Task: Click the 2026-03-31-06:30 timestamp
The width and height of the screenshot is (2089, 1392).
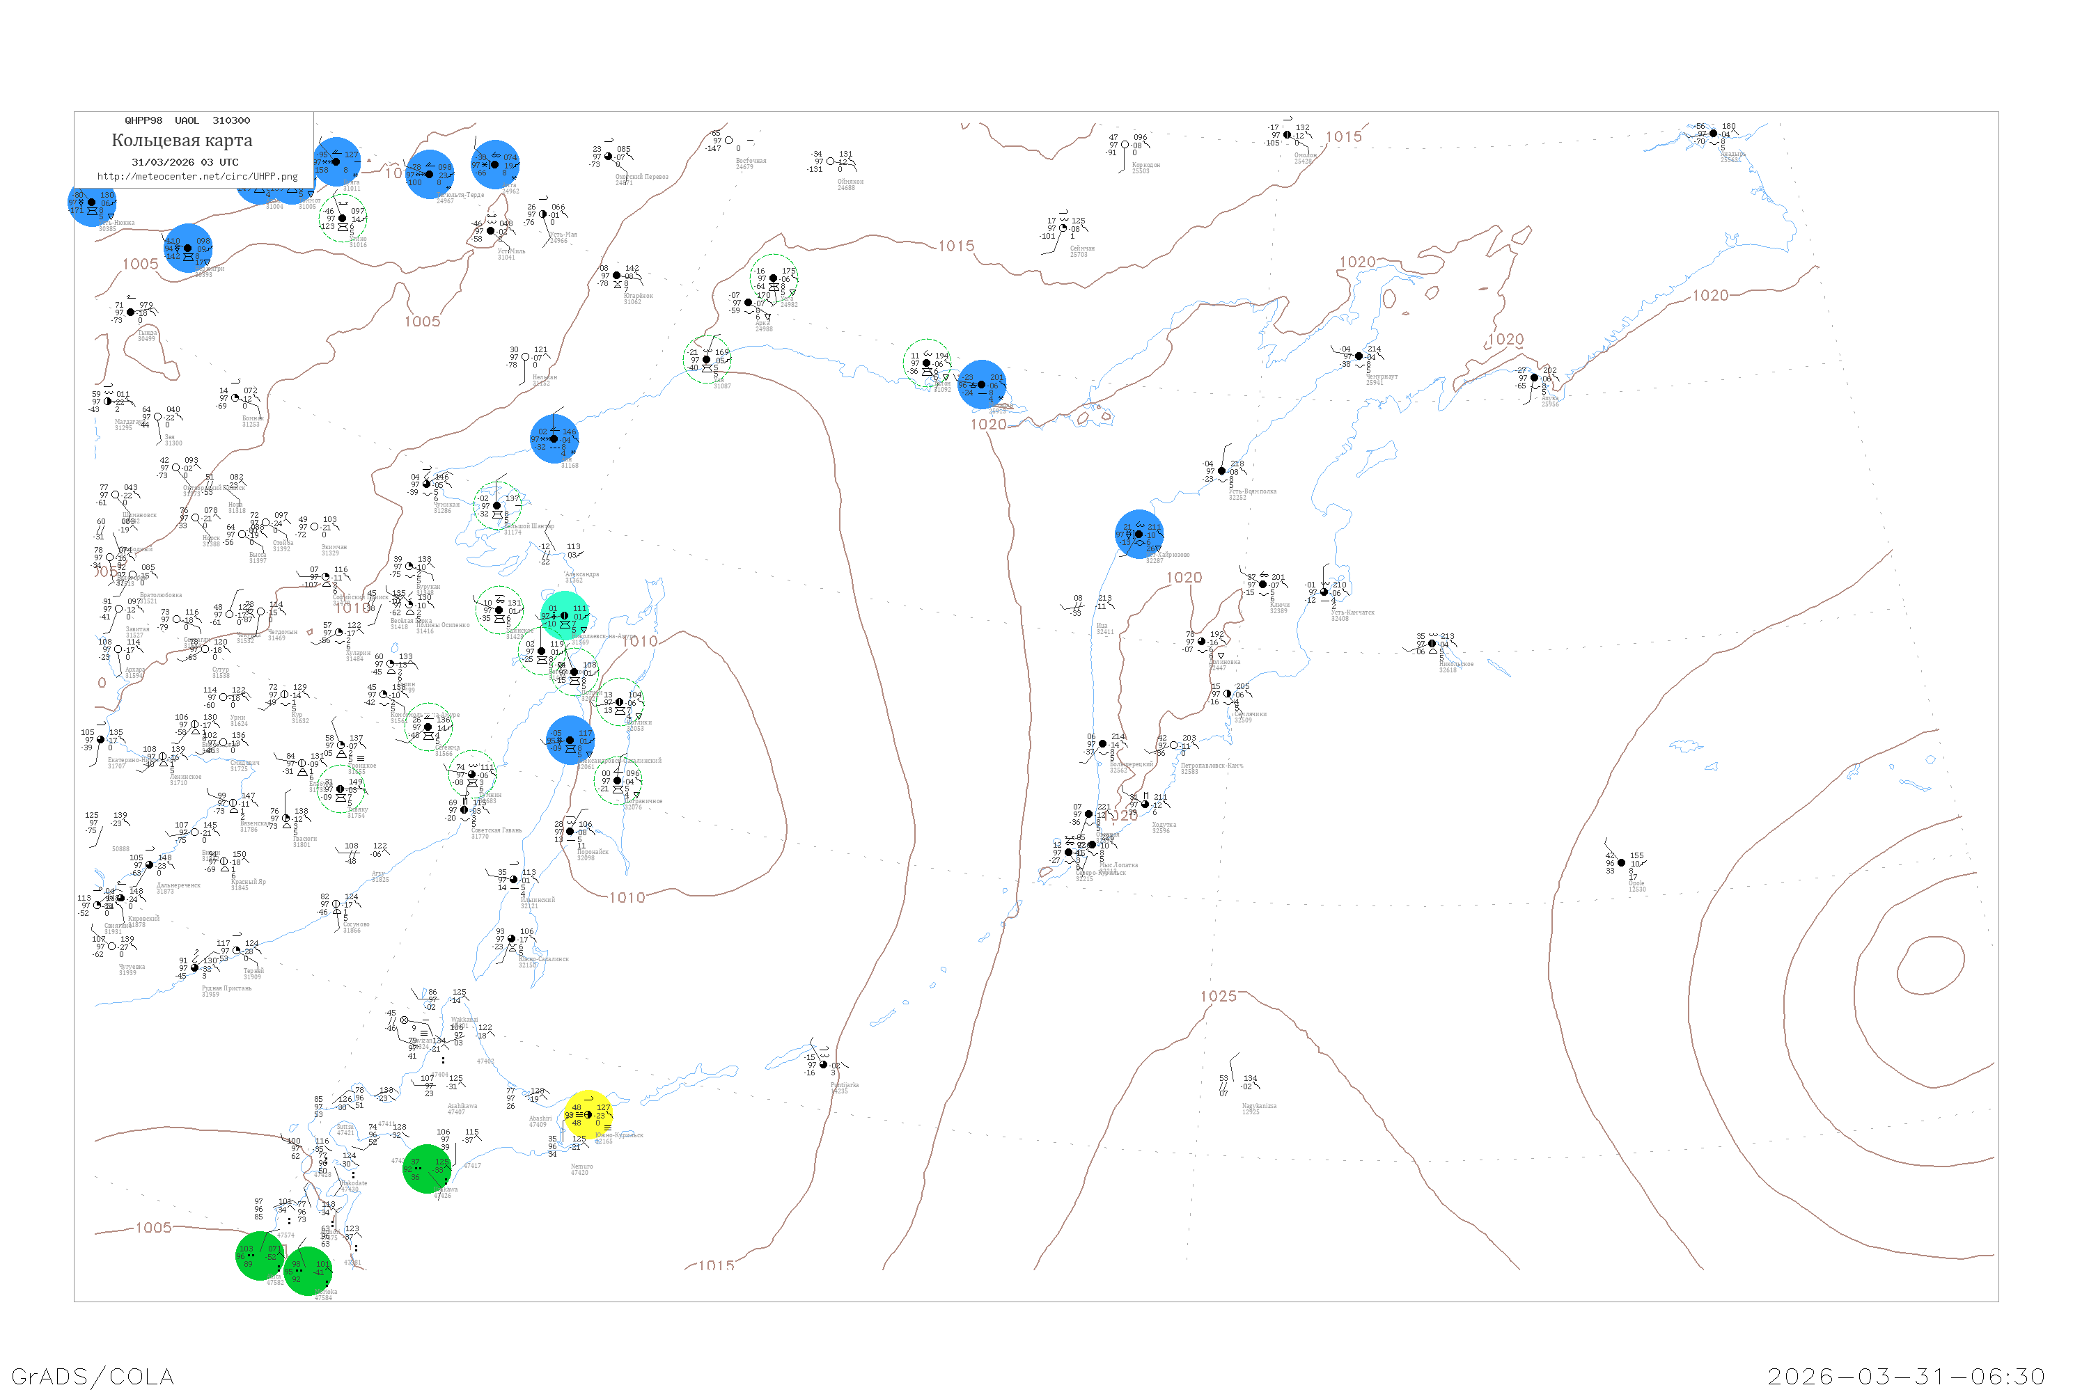Action: tap(1906, 1376)
